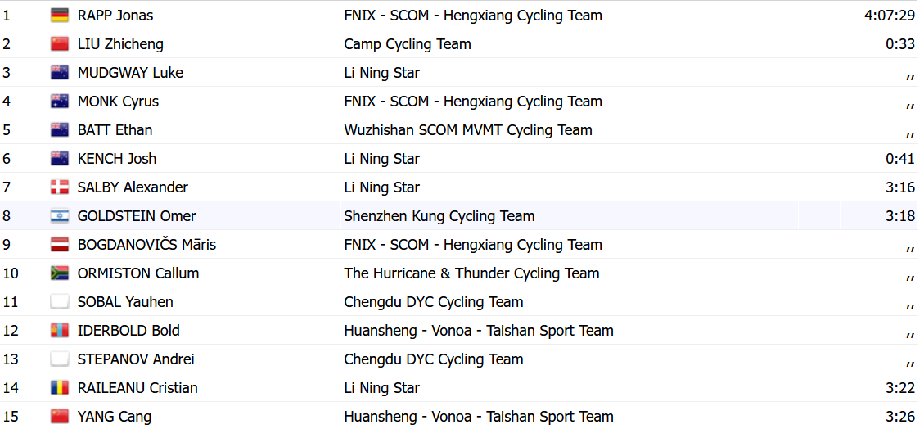Click the South African flag beside ORMISTON Callum
Image resolution: width=924 pixels, height=429 pixels.
(60, 273)
